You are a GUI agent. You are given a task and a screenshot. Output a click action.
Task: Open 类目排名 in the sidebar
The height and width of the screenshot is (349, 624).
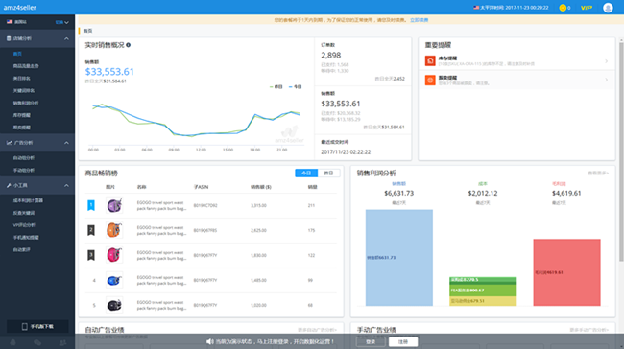21,79
